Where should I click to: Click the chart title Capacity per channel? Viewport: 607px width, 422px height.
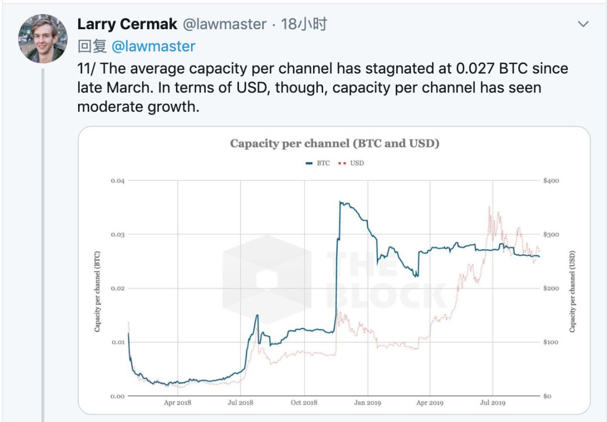[x=334, y=144]
